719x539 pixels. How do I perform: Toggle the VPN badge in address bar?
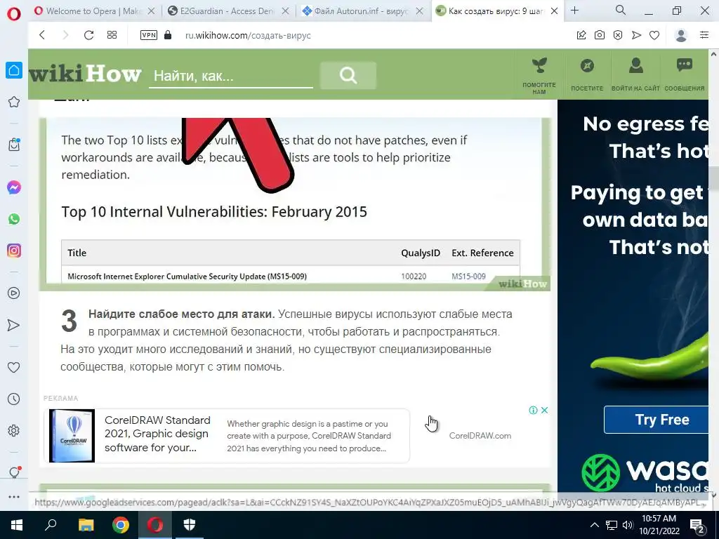pos(149,35)
